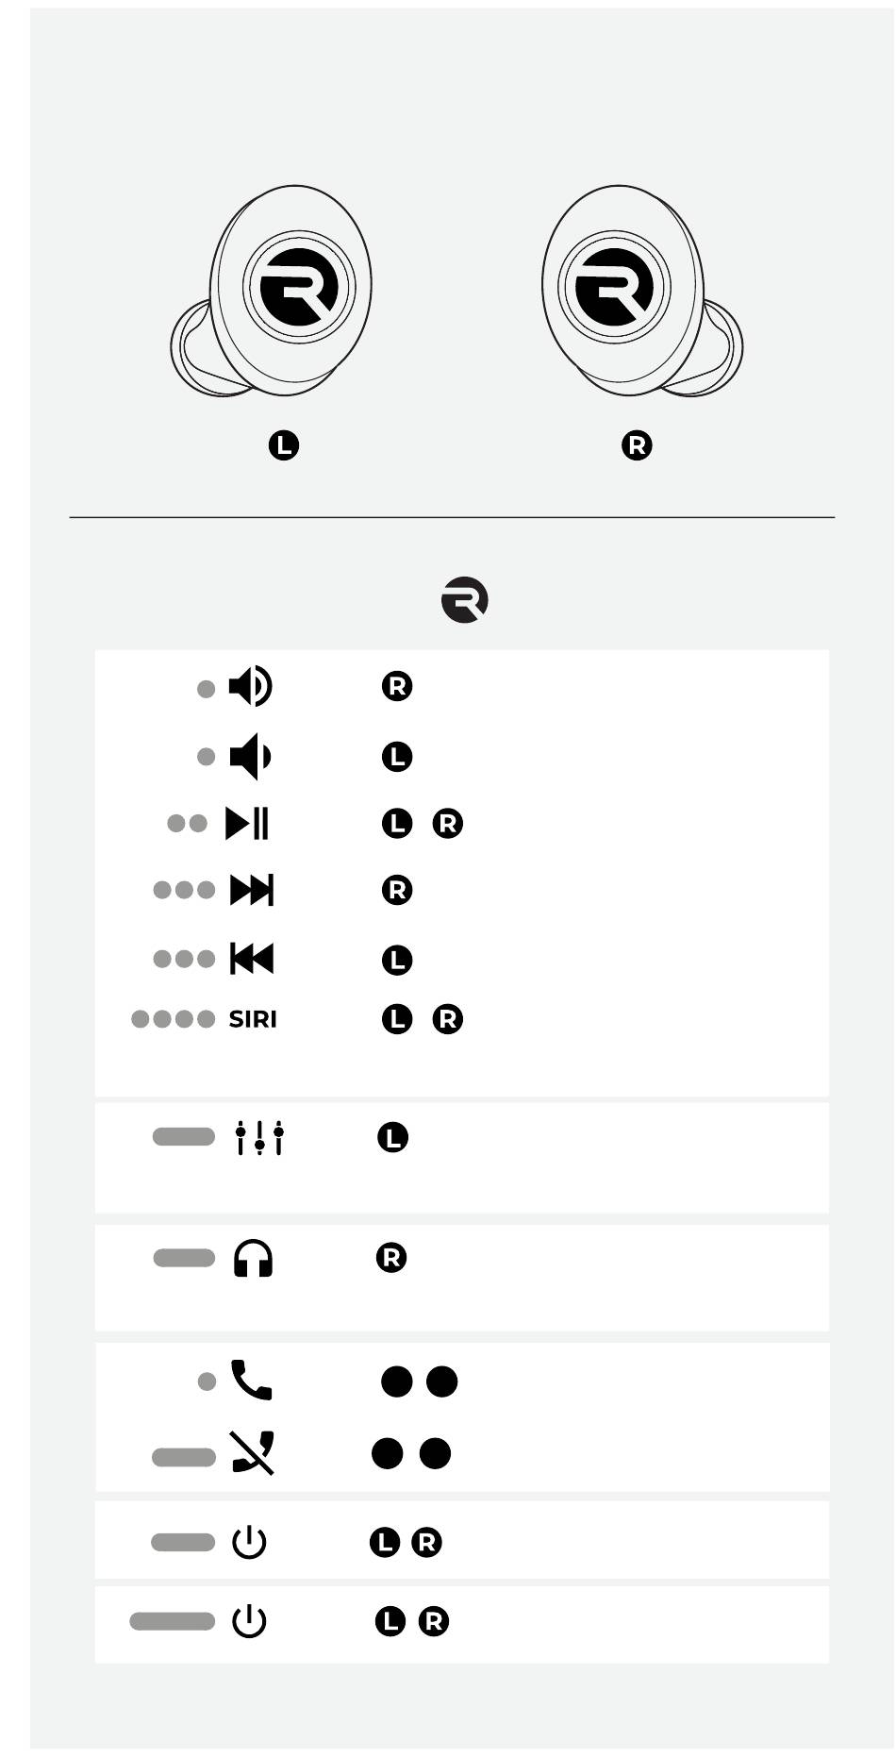Click the skip backward track icon
Viewport: 896px width, 1758px height.
(252, 959)
